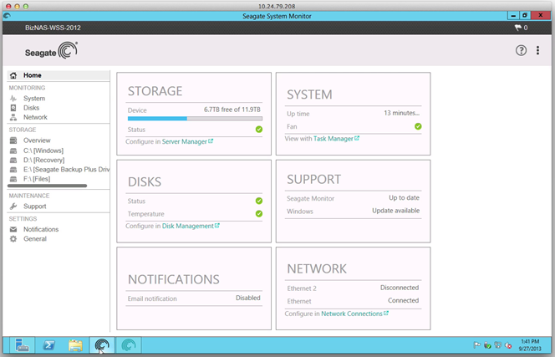The height and width of the screenshot is (357, 555).
Task: Click the Disks drive icon
Action: pyautogui.click(x=13, y=108)
